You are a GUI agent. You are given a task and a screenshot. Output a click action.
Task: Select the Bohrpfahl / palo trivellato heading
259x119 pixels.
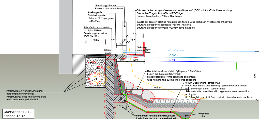click(97, 27)
